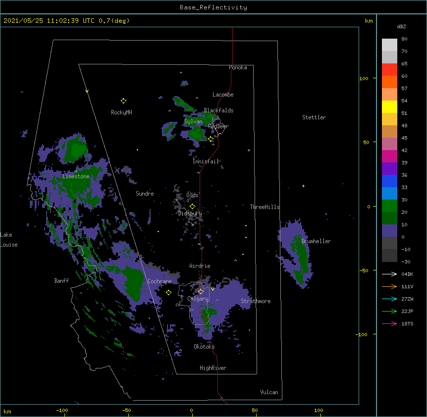Select the orange 60 dBZ color swatch
The height and width of the screenshot is (417, 427).
(x=389, y=82)
